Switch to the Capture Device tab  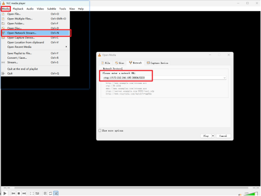(x=158, y=63)
